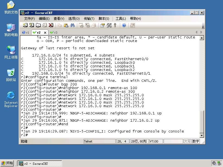Open the 工具(L) menu

[121, 19]
